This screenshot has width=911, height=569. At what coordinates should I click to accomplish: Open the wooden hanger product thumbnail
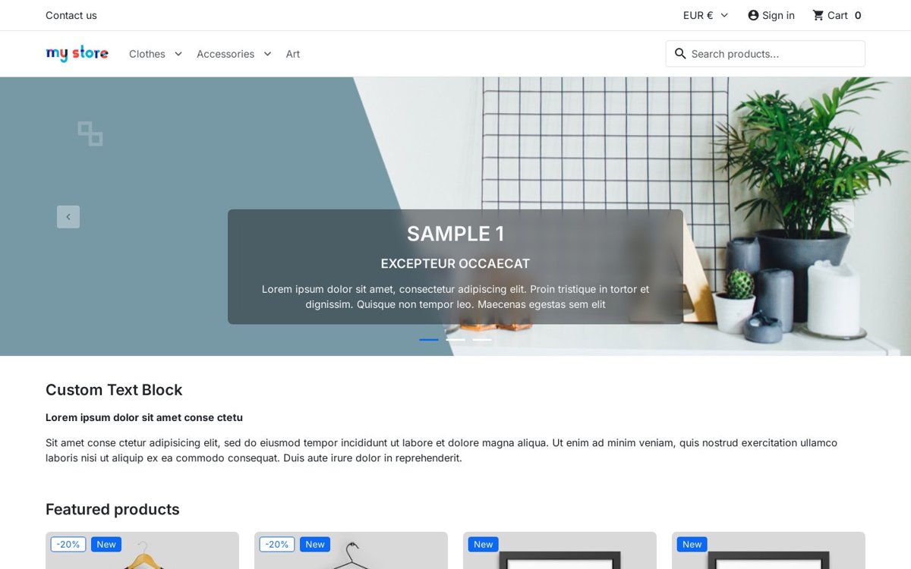tap(142, 551)
